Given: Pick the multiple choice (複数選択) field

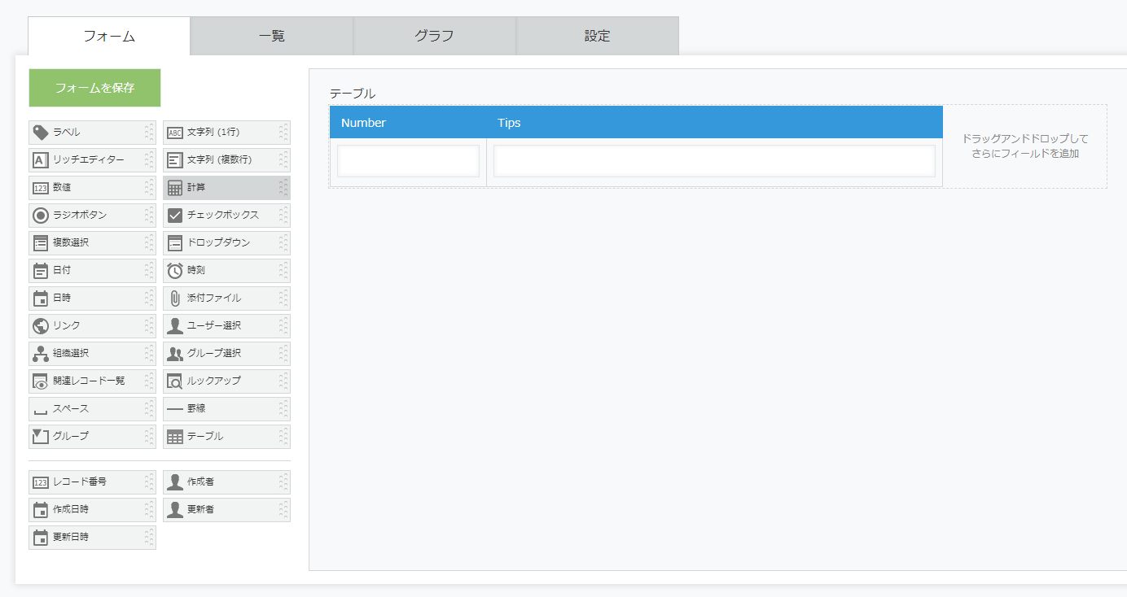Looking at the screenshot, I should click(x=91, y=243).
